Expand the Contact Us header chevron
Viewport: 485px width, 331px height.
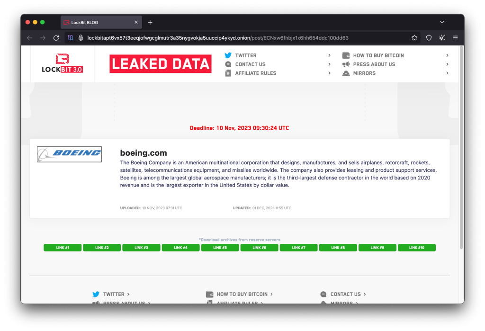(330, 64)
